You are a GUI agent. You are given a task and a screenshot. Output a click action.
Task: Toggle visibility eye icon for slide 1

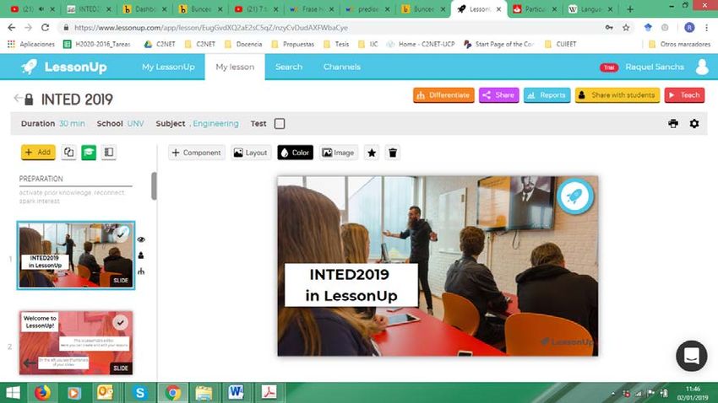point(141,239)
